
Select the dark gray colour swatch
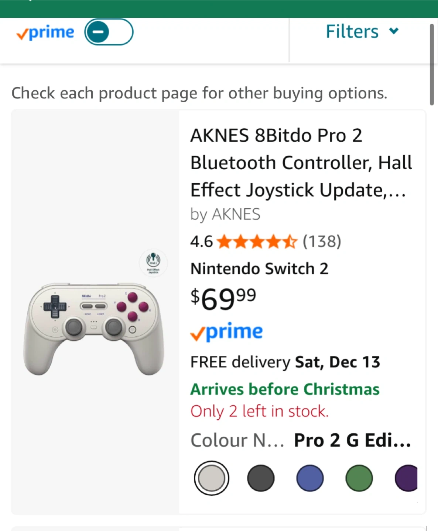[x=261, y=478]
